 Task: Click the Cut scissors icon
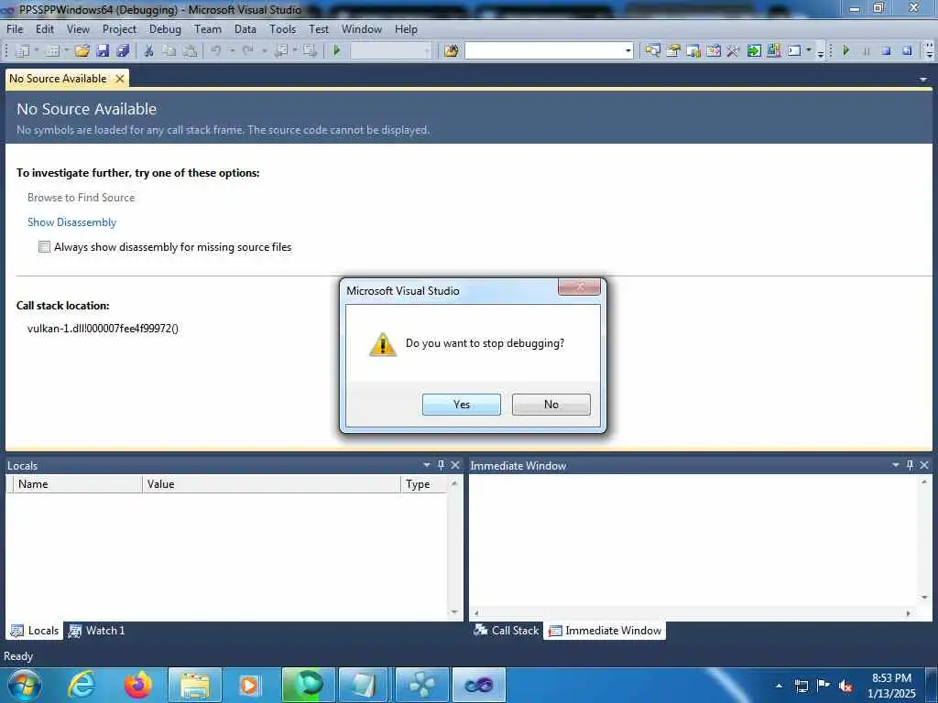pos(149,51)
